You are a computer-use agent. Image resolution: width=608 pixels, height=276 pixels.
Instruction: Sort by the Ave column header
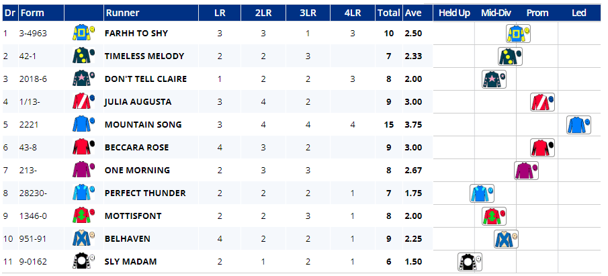point(412,13)
